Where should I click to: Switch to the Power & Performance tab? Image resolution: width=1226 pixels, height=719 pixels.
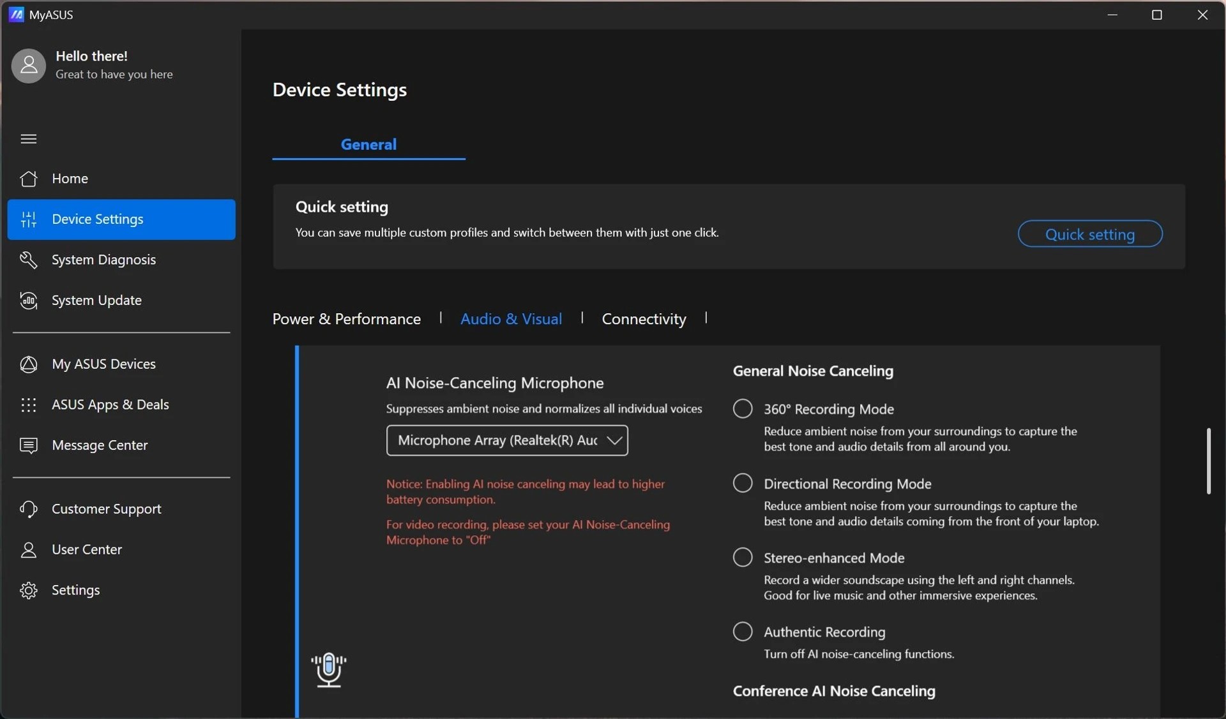[347, 319]
